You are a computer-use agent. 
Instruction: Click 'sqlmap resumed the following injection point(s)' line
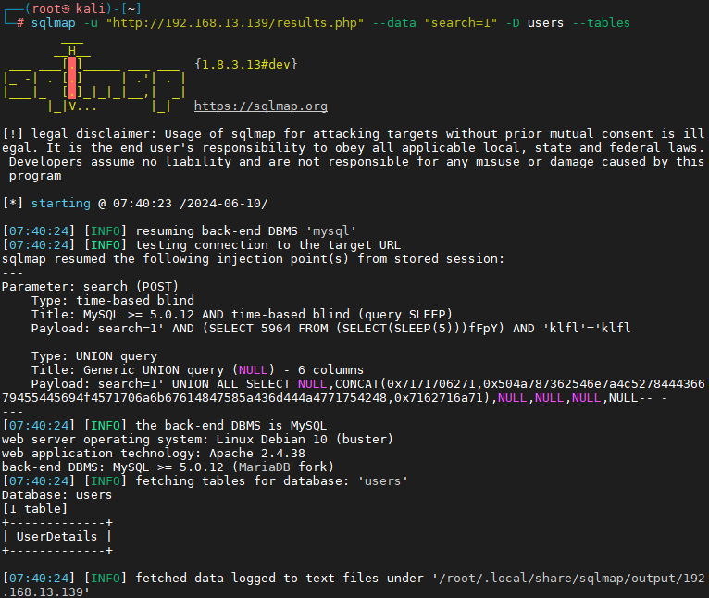[x=253, y=259]
